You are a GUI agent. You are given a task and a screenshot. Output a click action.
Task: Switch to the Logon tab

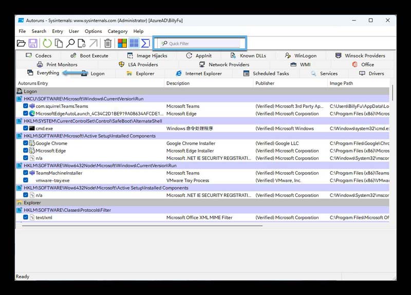pos(93,73)
